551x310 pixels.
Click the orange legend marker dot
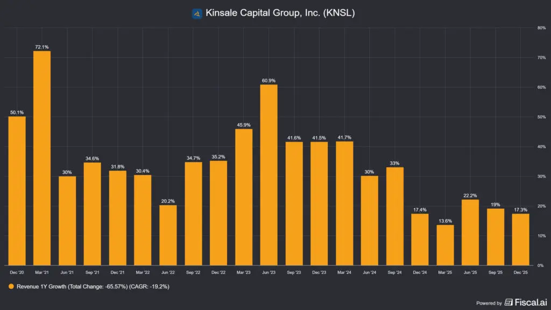coord(12,287)
